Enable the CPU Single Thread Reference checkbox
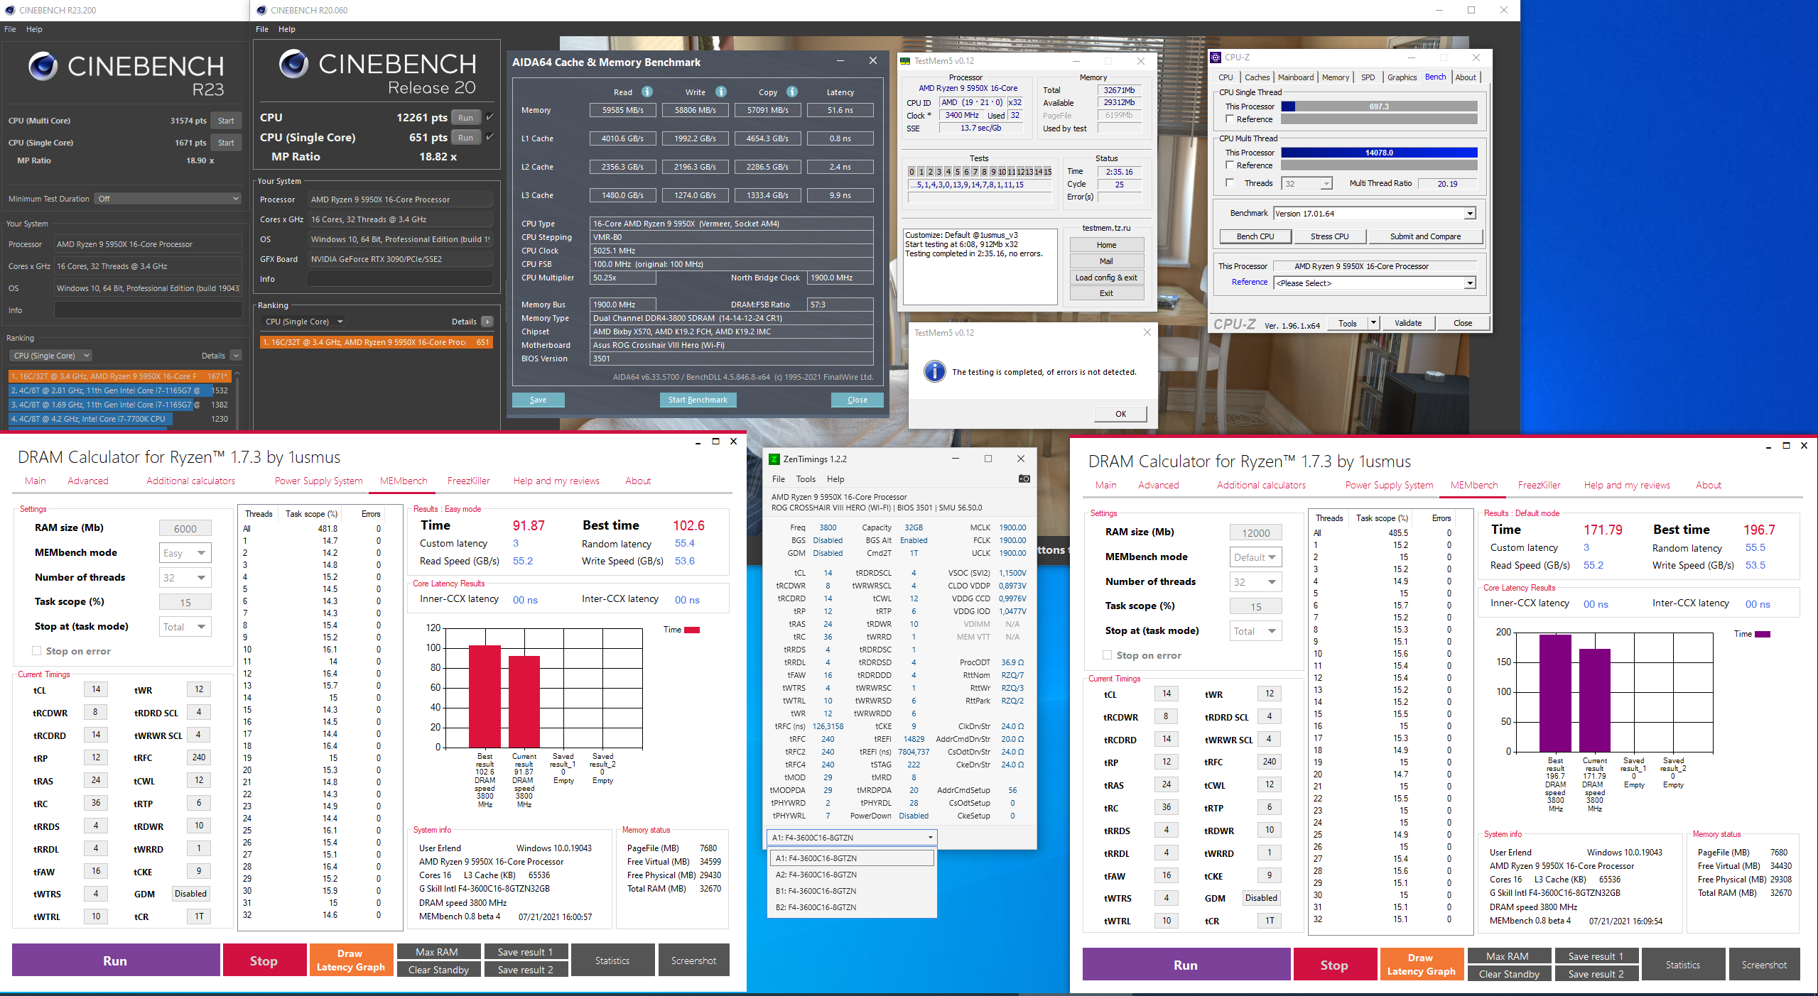Image resolution: width=1818 pixels, height=996 pixels. [x=1230, y=119]
